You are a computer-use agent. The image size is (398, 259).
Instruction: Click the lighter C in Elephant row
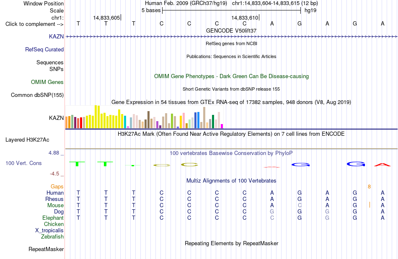[272, 218]
